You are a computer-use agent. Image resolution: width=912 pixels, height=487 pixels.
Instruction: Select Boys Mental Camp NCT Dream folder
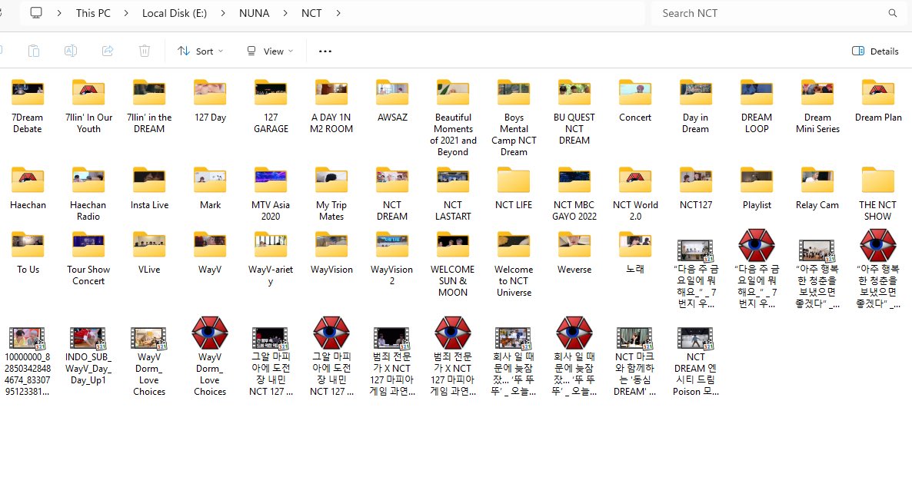coord(514,118)
